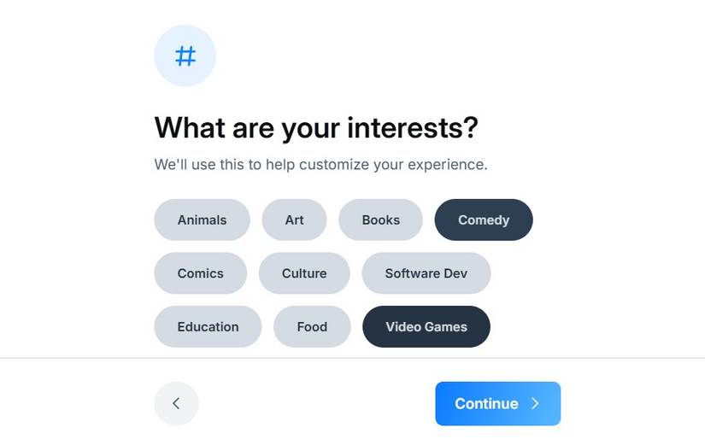Choose the Comics chip
The image size is (705, 445).
200,273
